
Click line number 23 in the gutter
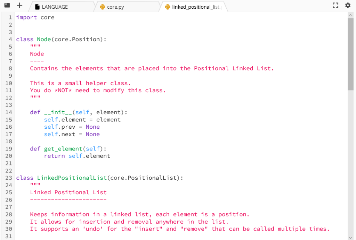tap(8, 178)
